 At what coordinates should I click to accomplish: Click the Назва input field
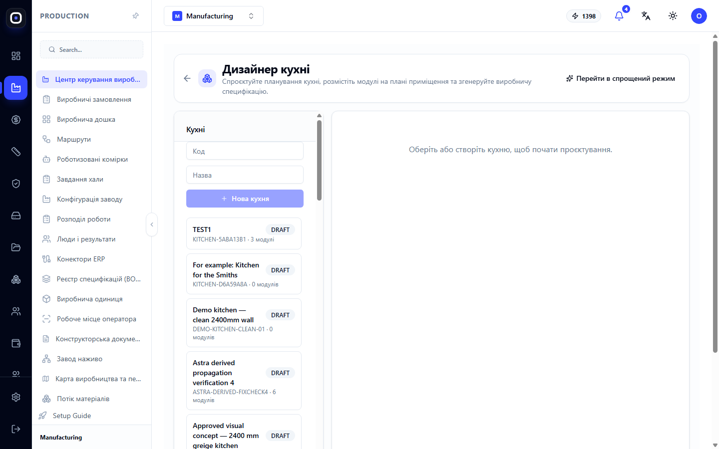tap(245, 175)
